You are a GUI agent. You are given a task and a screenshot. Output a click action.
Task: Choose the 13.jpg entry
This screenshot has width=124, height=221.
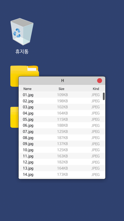click(x=62, y=168)
